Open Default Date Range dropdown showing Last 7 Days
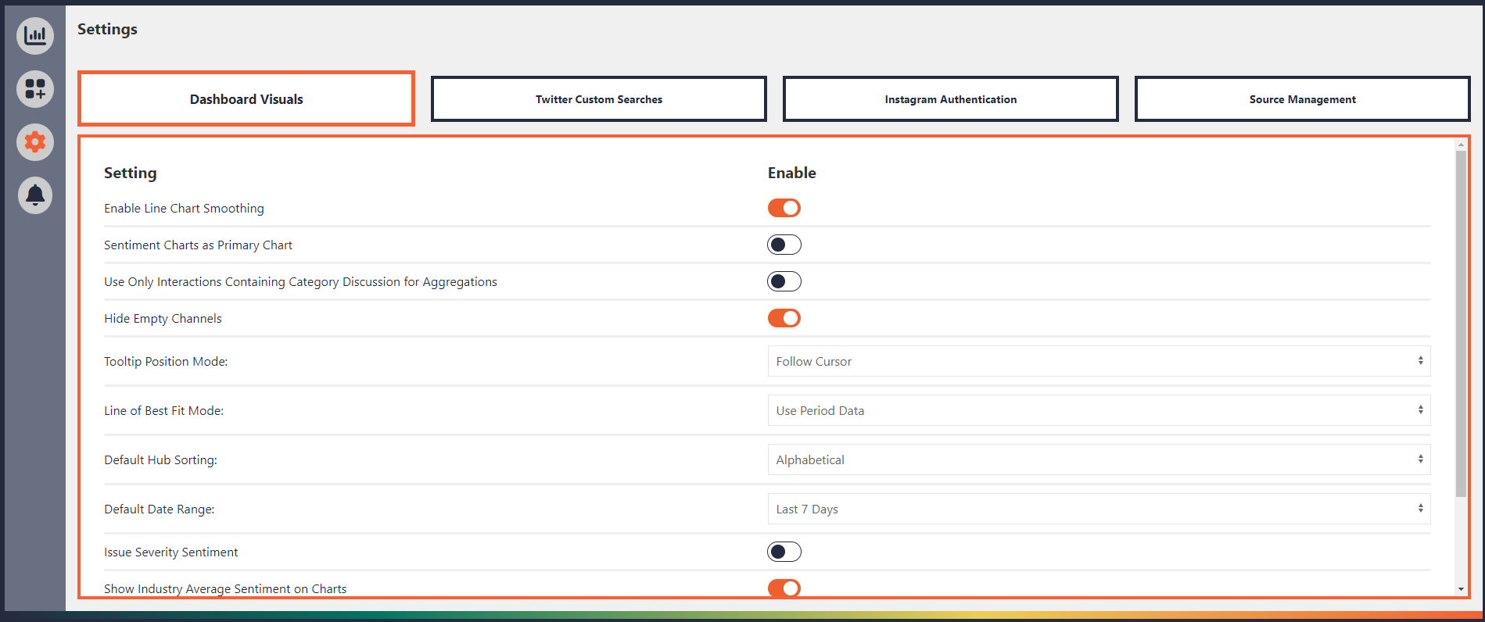The width and height of the screenshot is (1485, 622). pos(1099,509)
